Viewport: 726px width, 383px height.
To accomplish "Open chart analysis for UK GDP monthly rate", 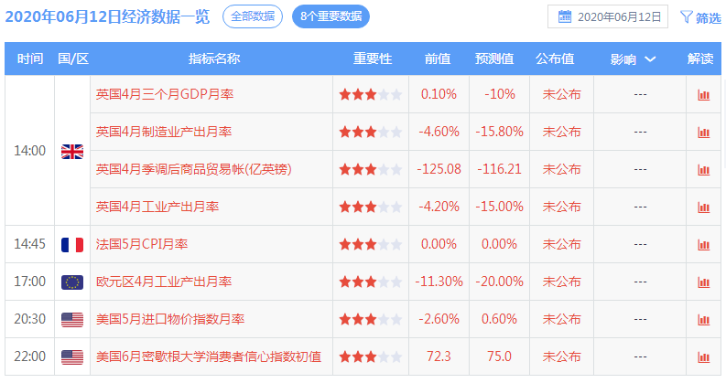I will 703,94.
